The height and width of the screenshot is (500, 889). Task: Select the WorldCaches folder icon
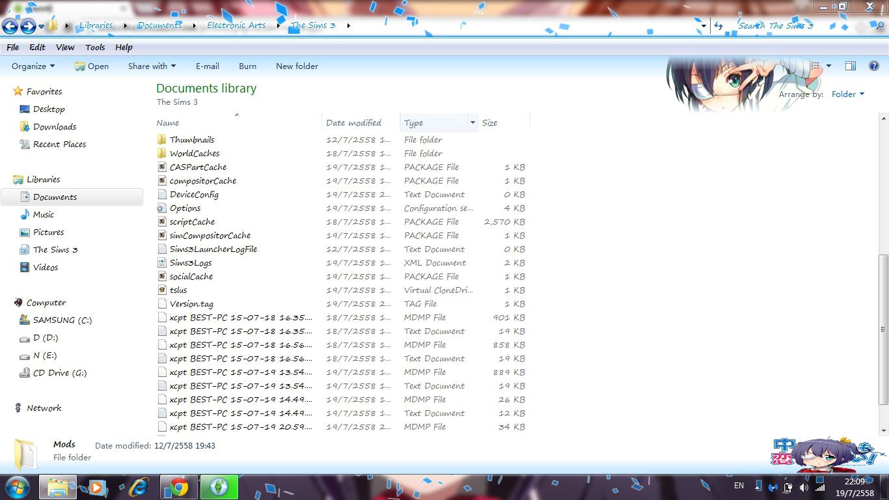[162, 154]
